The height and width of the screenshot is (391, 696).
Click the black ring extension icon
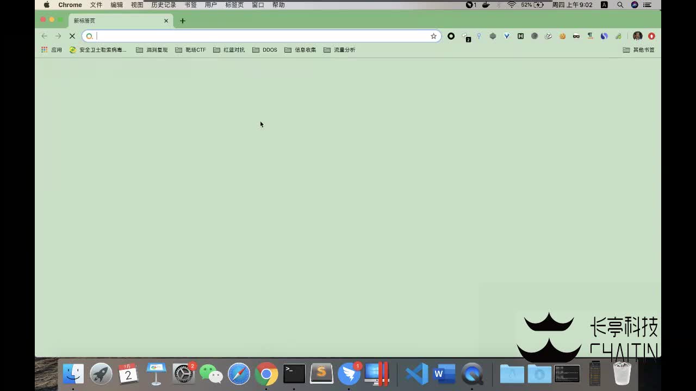[451, 36]
